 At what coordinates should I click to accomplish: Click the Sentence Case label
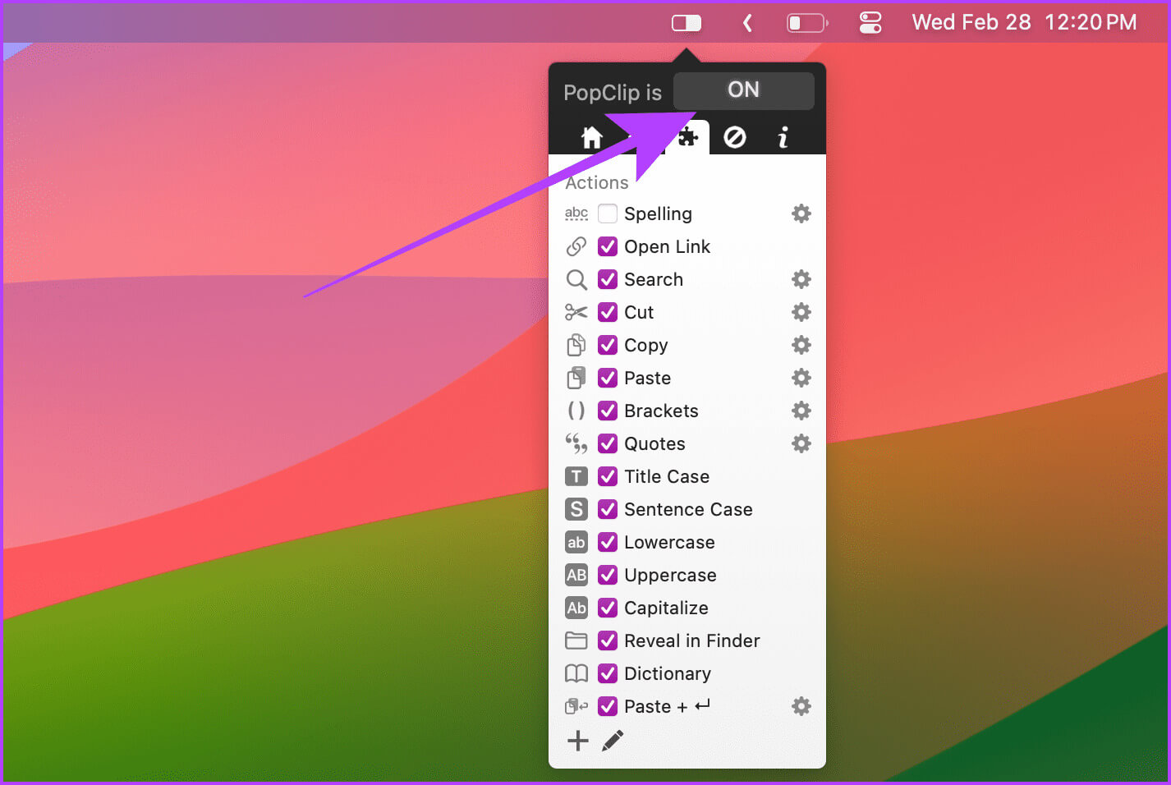point(688,509)
